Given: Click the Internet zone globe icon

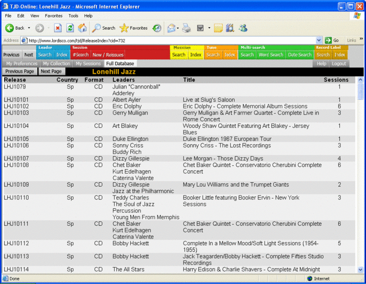Looking at the screenshot, I should tap(310, 278).
